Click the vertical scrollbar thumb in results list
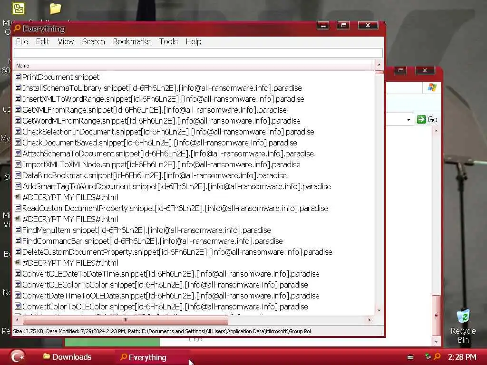Screen dimensions: 487x365 click(379, 72)
